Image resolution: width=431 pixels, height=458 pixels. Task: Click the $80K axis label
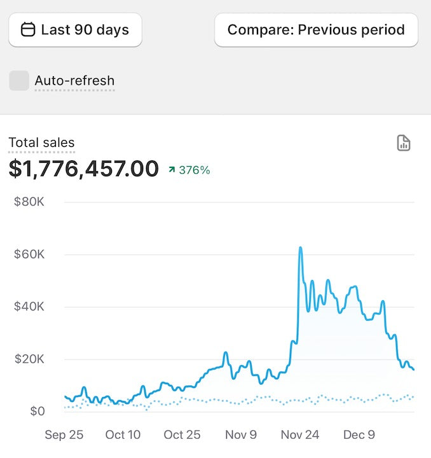29,202
